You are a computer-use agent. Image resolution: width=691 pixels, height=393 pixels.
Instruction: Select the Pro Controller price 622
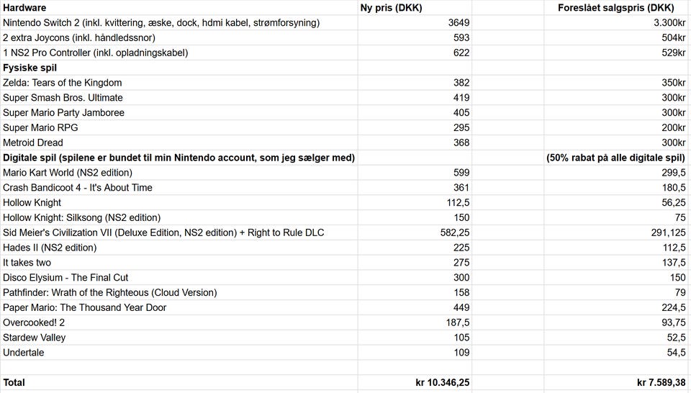(x=415, y=53)
